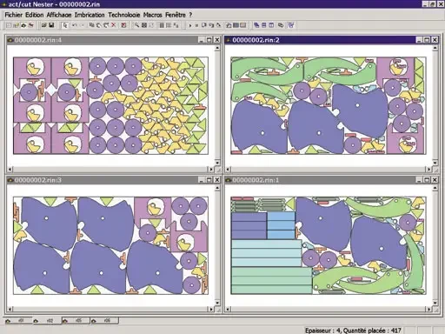Image resolution: width=445 pixels, height=334 pixels.
Task: Select the pointer selection tool
Action: (x=65, y=25)
